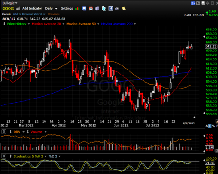The width and height of the screenshot is (218, 174).
Task: Click Add to Personal WatchList link
Action: pos(29,14)
